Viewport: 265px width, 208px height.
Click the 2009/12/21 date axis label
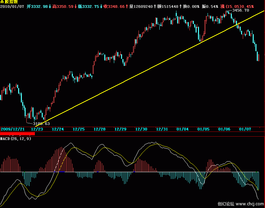pos(13,129)
